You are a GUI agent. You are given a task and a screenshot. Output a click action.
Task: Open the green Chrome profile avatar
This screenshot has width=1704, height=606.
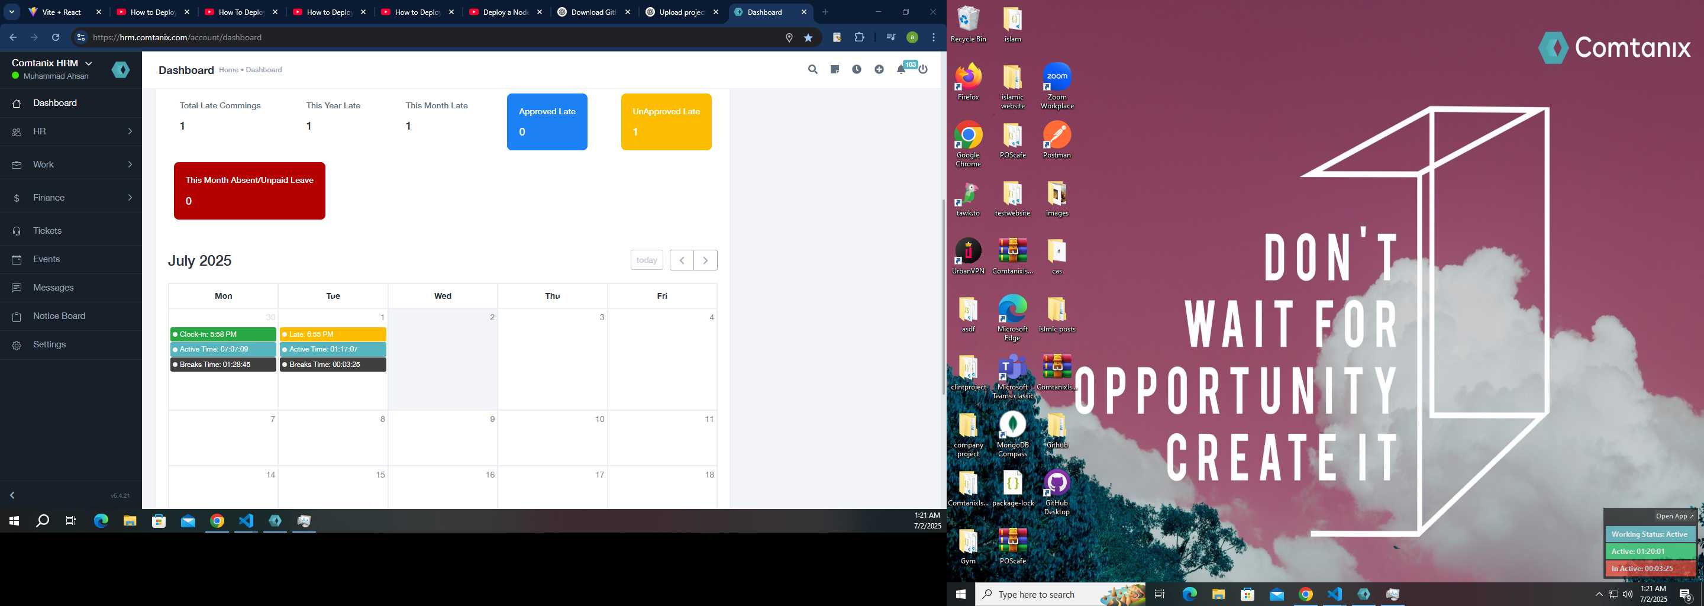(912, 38)
